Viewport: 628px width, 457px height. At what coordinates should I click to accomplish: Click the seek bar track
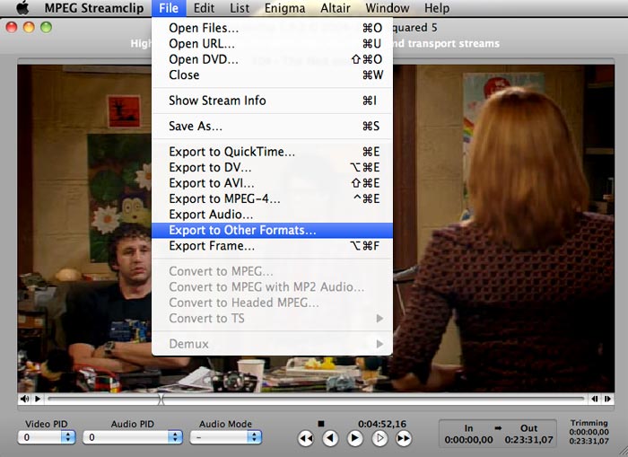pyautogui.click(x=316, y=399)
